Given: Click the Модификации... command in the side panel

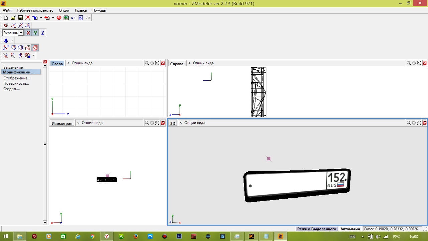Looking at the screenshot, I should [18, 72].
